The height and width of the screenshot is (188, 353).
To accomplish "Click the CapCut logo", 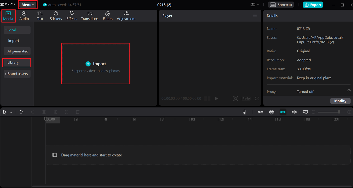I will (x=8, y=4).
